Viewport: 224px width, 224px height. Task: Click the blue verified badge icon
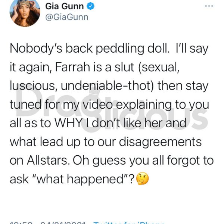point(91,6)
